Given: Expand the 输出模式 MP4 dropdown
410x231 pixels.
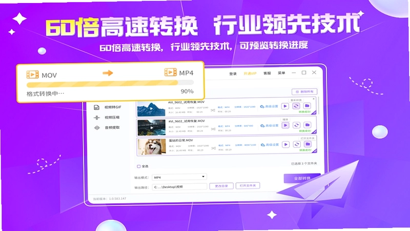Looking at the screenshot, I should tap(179, 177).
